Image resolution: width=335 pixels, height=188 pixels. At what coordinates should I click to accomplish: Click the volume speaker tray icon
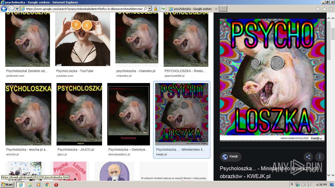(x=304, y=185)
